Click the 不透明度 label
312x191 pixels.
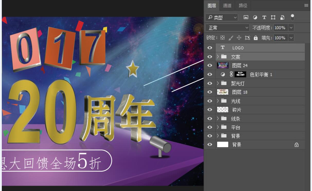click(x=262, y=28)
